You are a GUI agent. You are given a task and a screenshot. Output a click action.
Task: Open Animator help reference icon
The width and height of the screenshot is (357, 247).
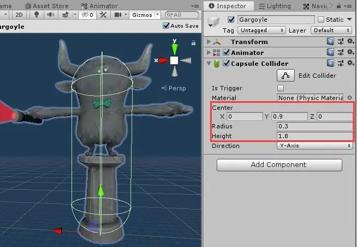(330, 52)
